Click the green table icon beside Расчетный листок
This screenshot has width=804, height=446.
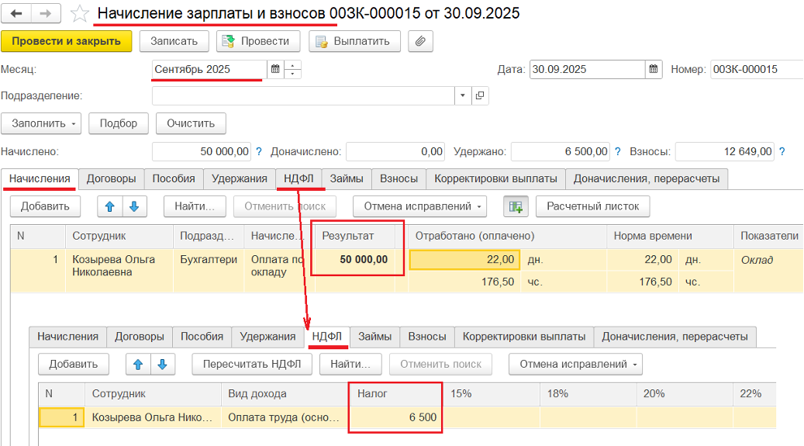point(515,206)
